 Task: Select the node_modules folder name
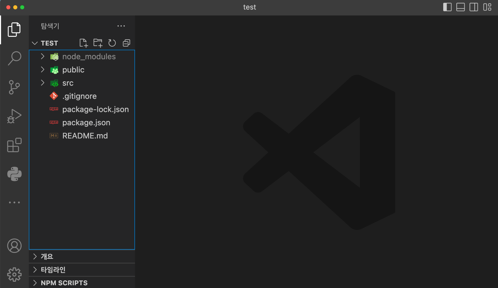(x=89, y=57)
